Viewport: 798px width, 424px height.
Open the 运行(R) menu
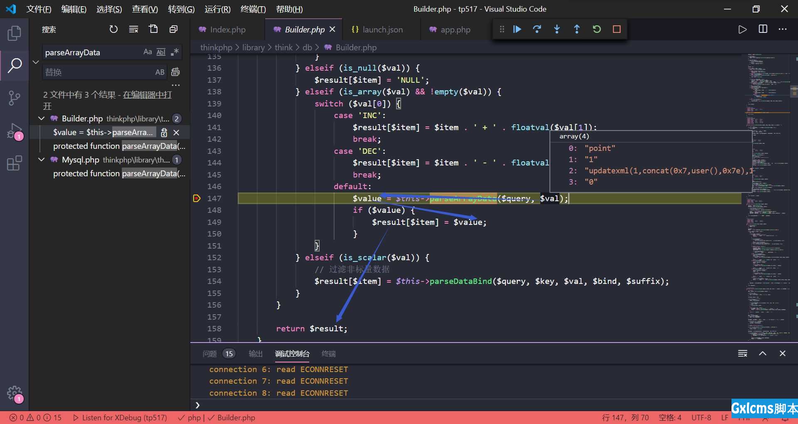pyautogui.click(x=217, y=9)
